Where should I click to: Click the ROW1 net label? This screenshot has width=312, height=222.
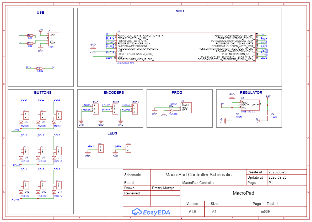coord(15,130)
